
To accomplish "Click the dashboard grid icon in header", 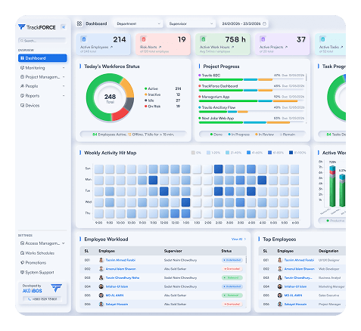I will pyautogui.click(x=79, y=23).
